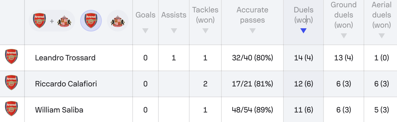Select the Sunderland-only team filter

pyautogui.click(x=118, y=21)
